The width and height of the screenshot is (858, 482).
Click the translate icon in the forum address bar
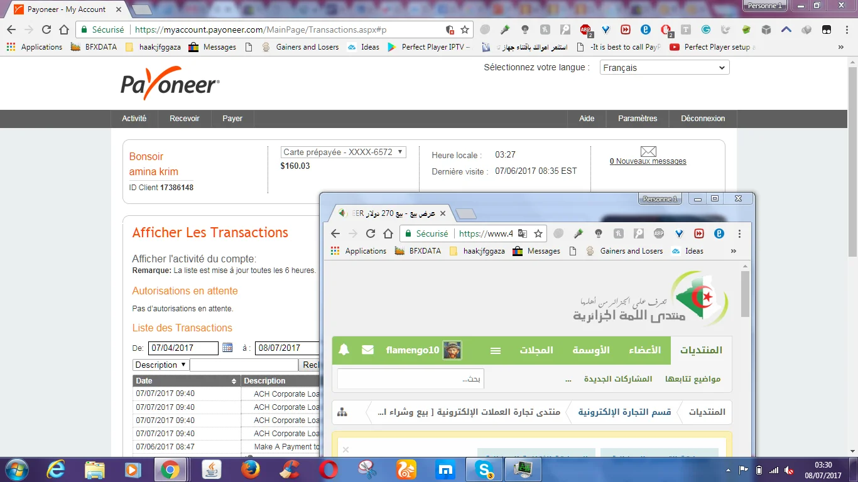[523, 233]
